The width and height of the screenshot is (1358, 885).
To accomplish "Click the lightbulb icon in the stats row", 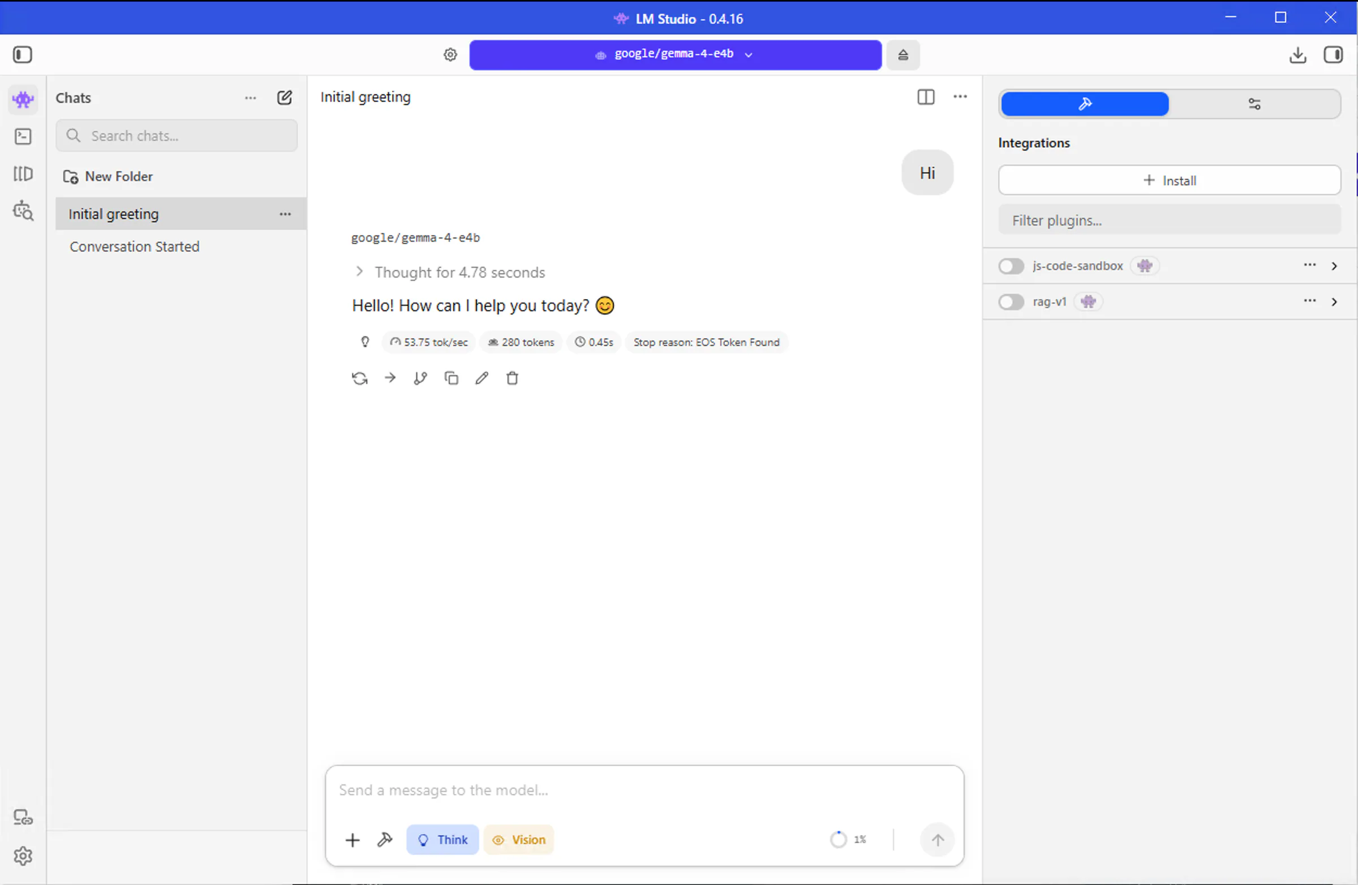I will click(365, 342).
